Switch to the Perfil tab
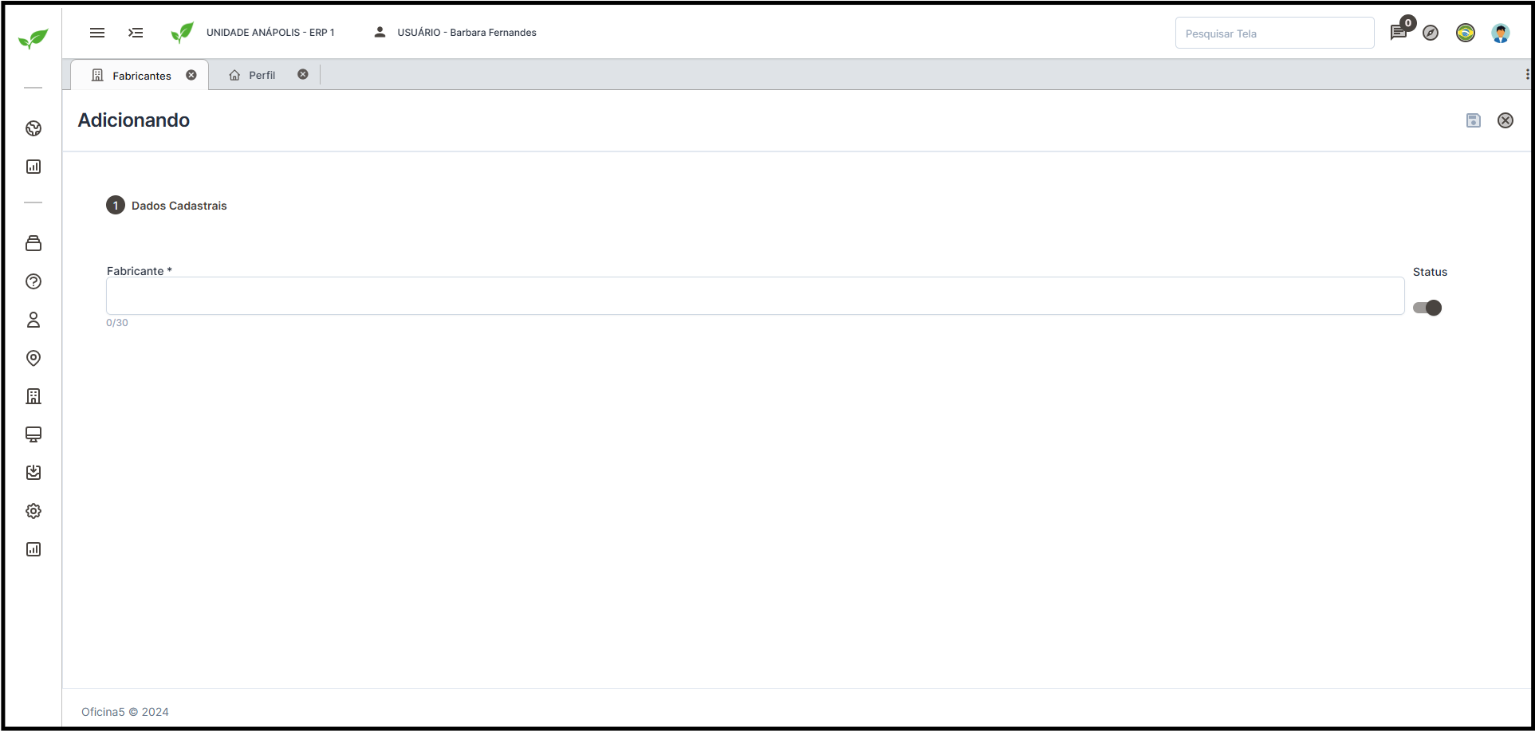 tap(261, 75)
